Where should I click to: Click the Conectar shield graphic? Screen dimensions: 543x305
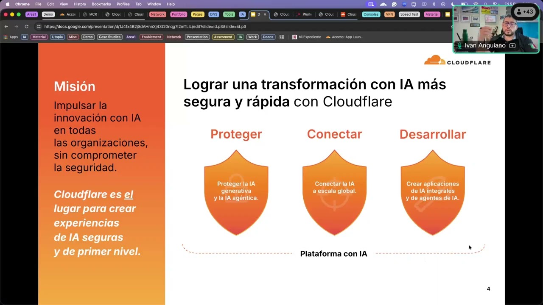point(334,192)
